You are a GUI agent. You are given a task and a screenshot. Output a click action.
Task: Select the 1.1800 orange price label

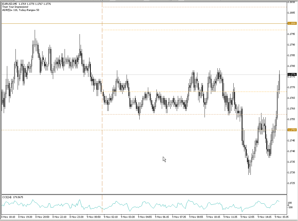point(292,23)
